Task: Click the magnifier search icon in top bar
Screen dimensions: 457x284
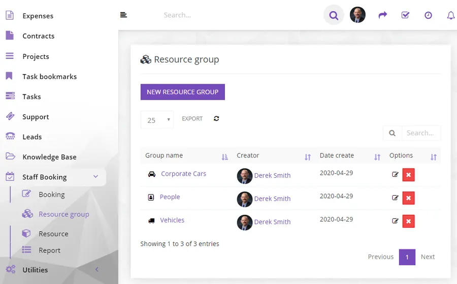Action: click(334, 15)
